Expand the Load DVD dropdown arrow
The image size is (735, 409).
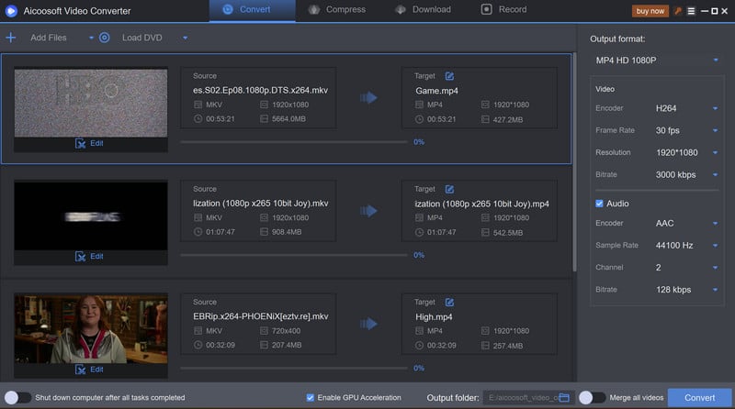[186, 38]
